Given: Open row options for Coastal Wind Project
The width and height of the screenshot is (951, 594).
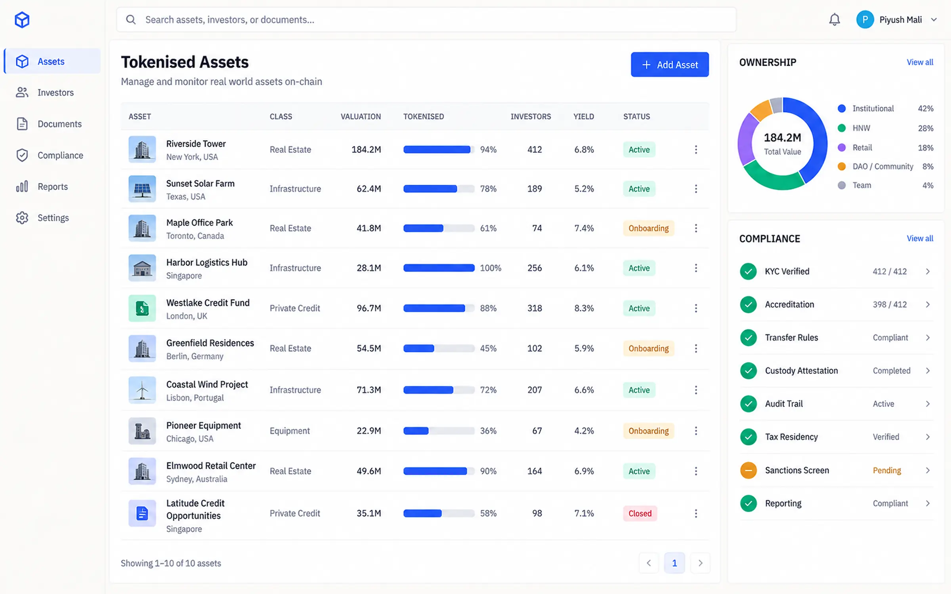Looking at the screenshot, I should pyautogui.click(x=696, y=390).
